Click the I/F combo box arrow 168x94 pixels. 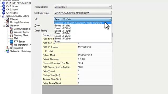[110, 19]
